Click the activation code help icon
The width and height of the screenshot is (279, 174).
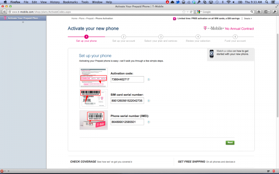click(149, 79)
